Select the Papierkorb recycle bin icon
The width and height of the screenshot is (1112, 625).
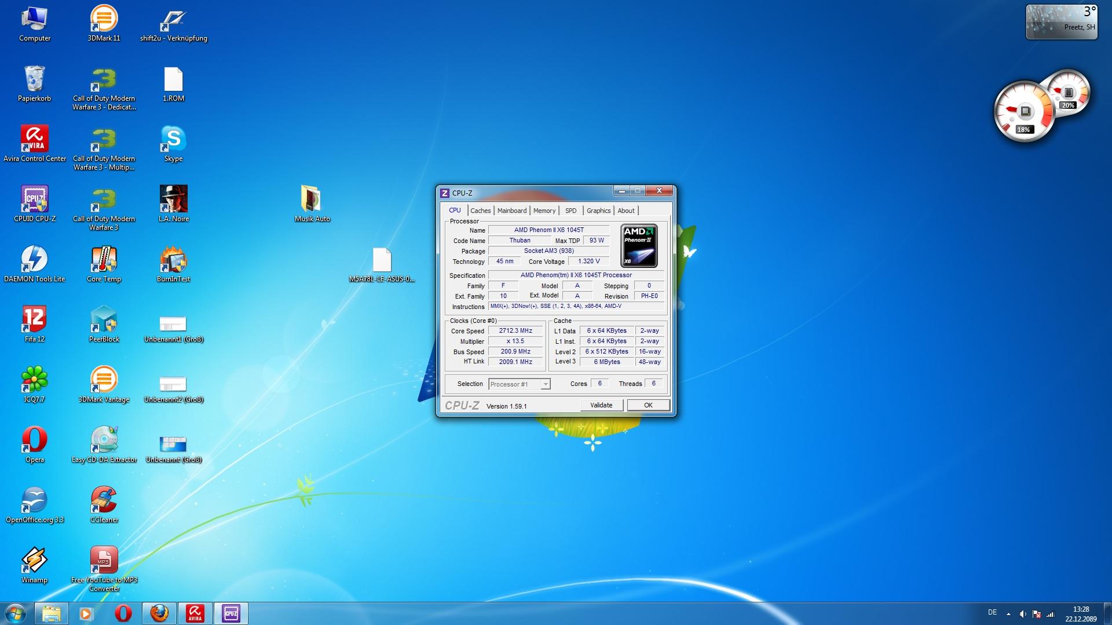[35, 84]
